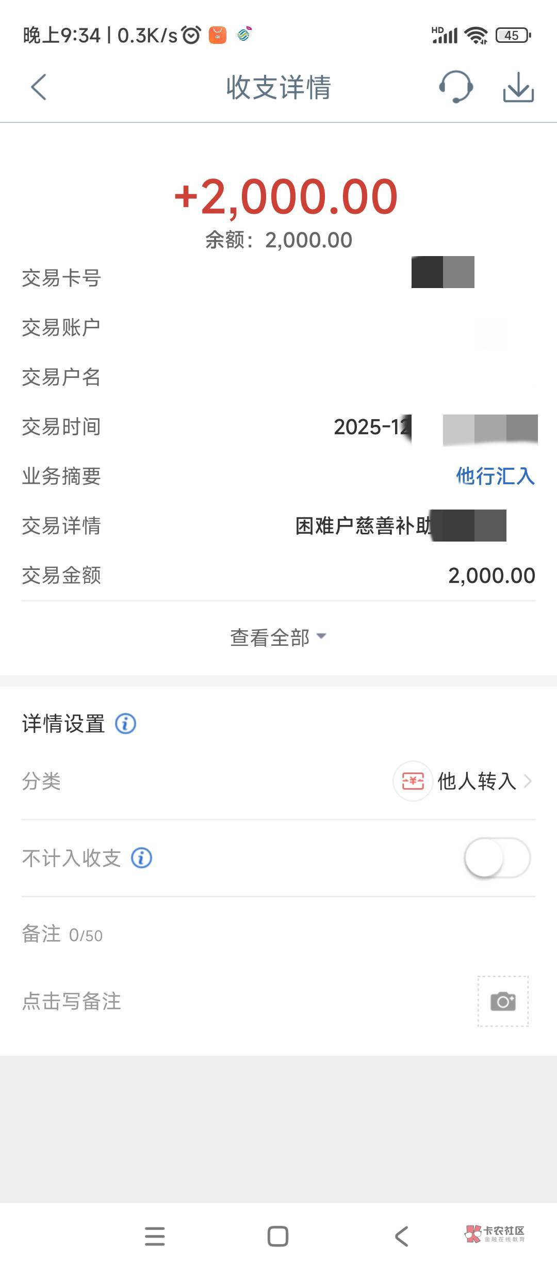The image size is (557, 1270).
Task: Tap the camera icon to add photo
Action: click(503, 1002)
